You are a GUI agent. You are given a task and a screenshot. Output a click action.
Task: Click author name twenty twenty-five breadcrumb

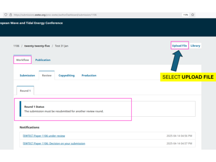pyautogui.click(x=37, y=46)
